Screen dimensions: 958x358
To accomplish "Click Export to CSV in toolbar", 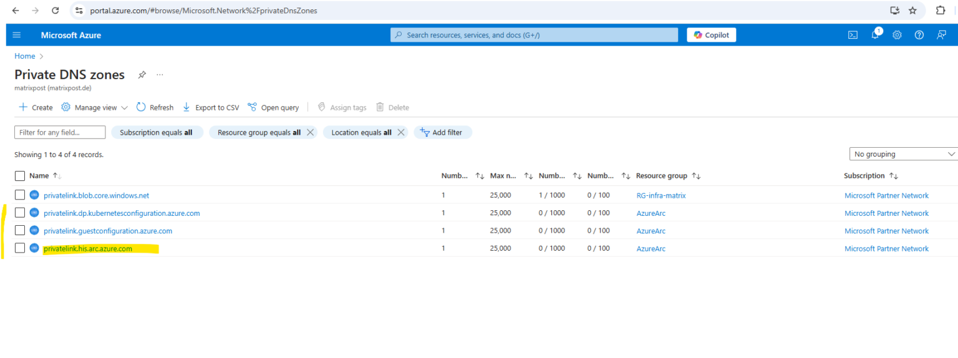I will 211,107.
